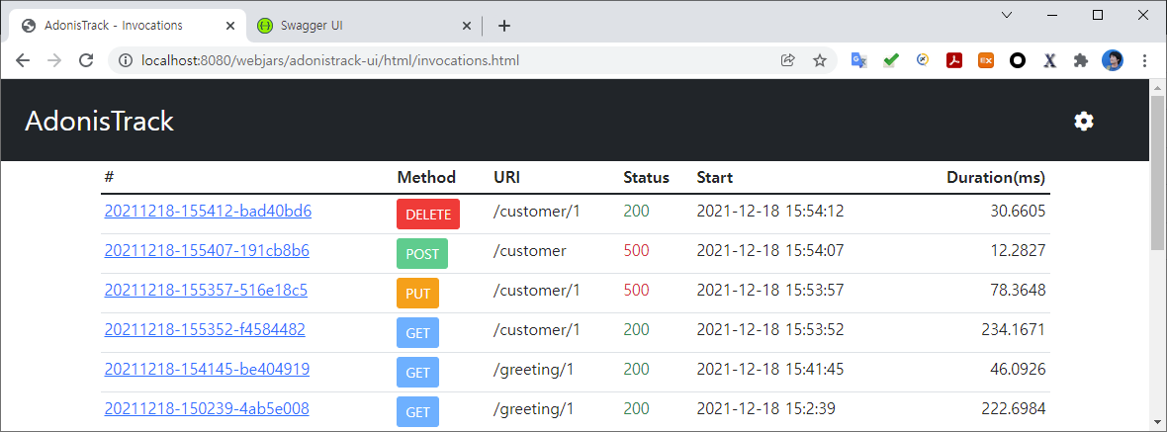Click the green checkmark extension icon
Image resolution: width=1167 pixels, height=432 pixels.
[891, 61]
